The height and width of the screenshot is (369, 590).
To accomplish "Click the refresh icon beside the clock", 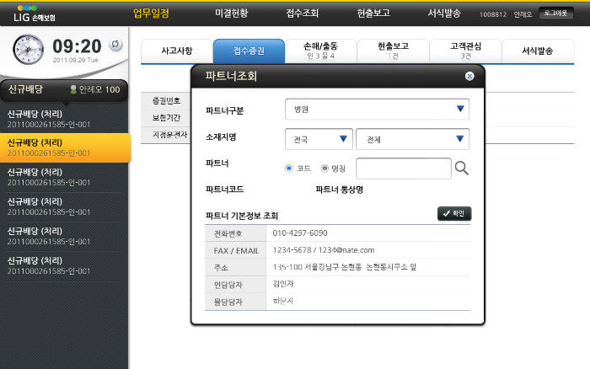I will click(115, 45).
